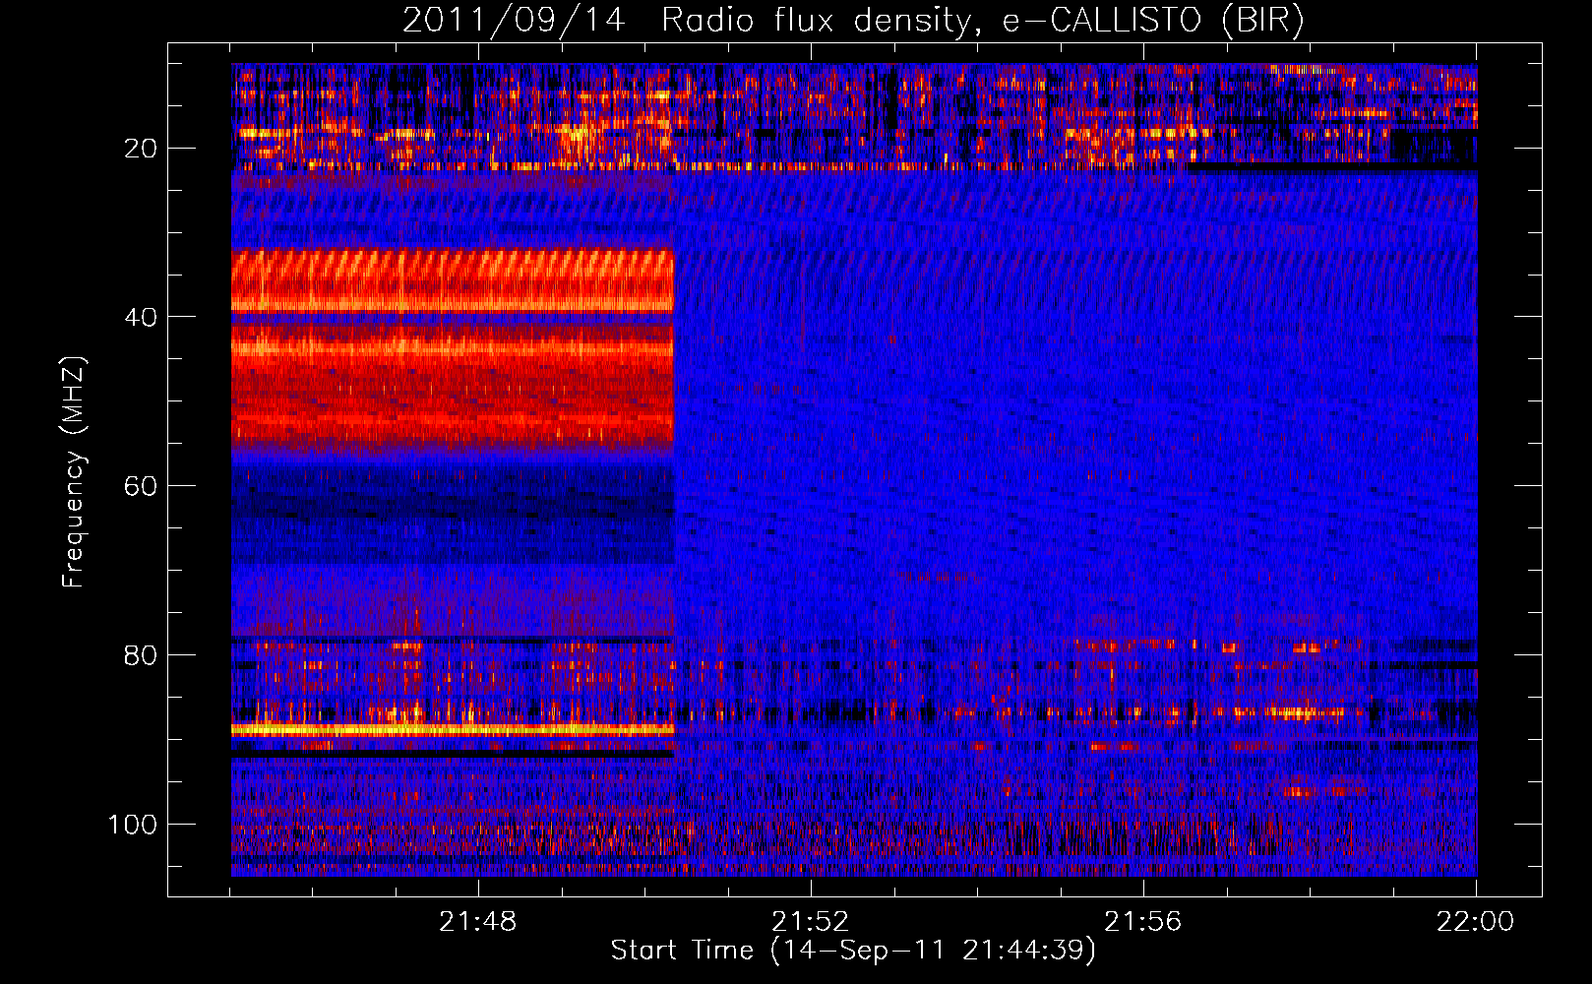Click the 22:00 time tick label

[x=1475, y=922]
